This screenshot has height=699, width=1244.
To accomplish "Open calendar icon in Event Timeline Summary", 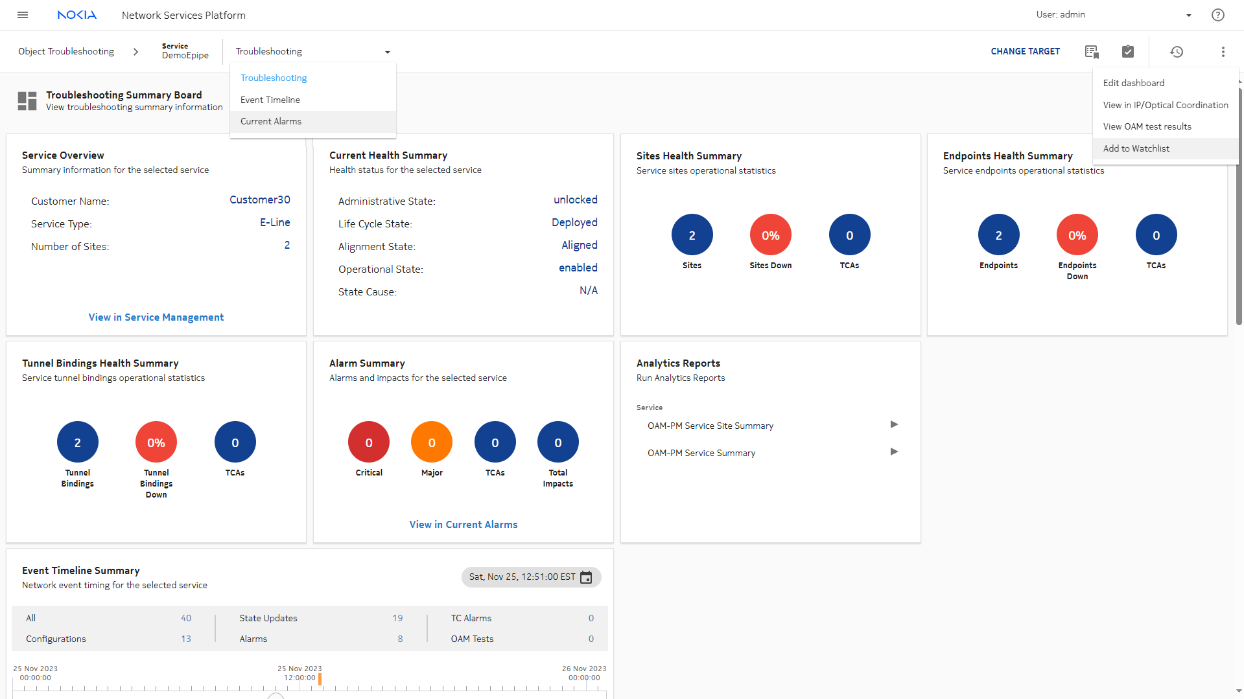I will (586, 577).
